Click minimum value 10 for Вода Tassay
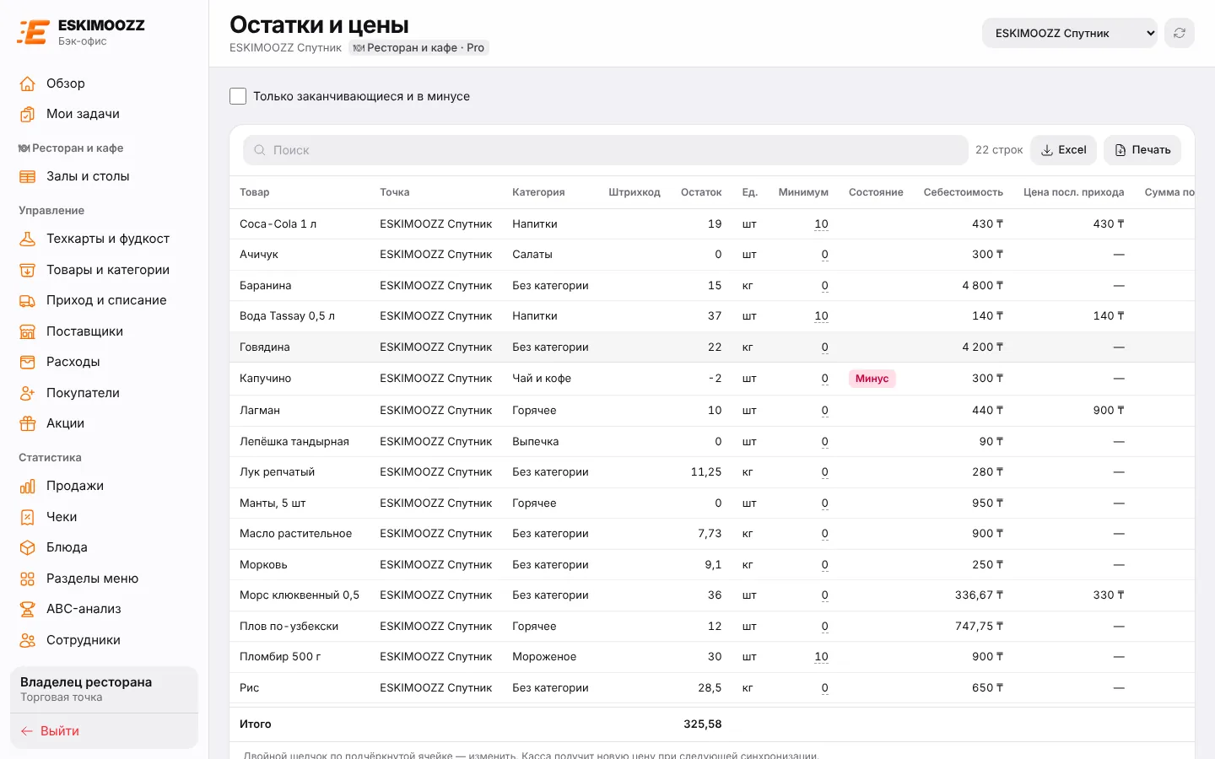Image resolution: width=1215 pixels, height=759 pixels. 822,316
